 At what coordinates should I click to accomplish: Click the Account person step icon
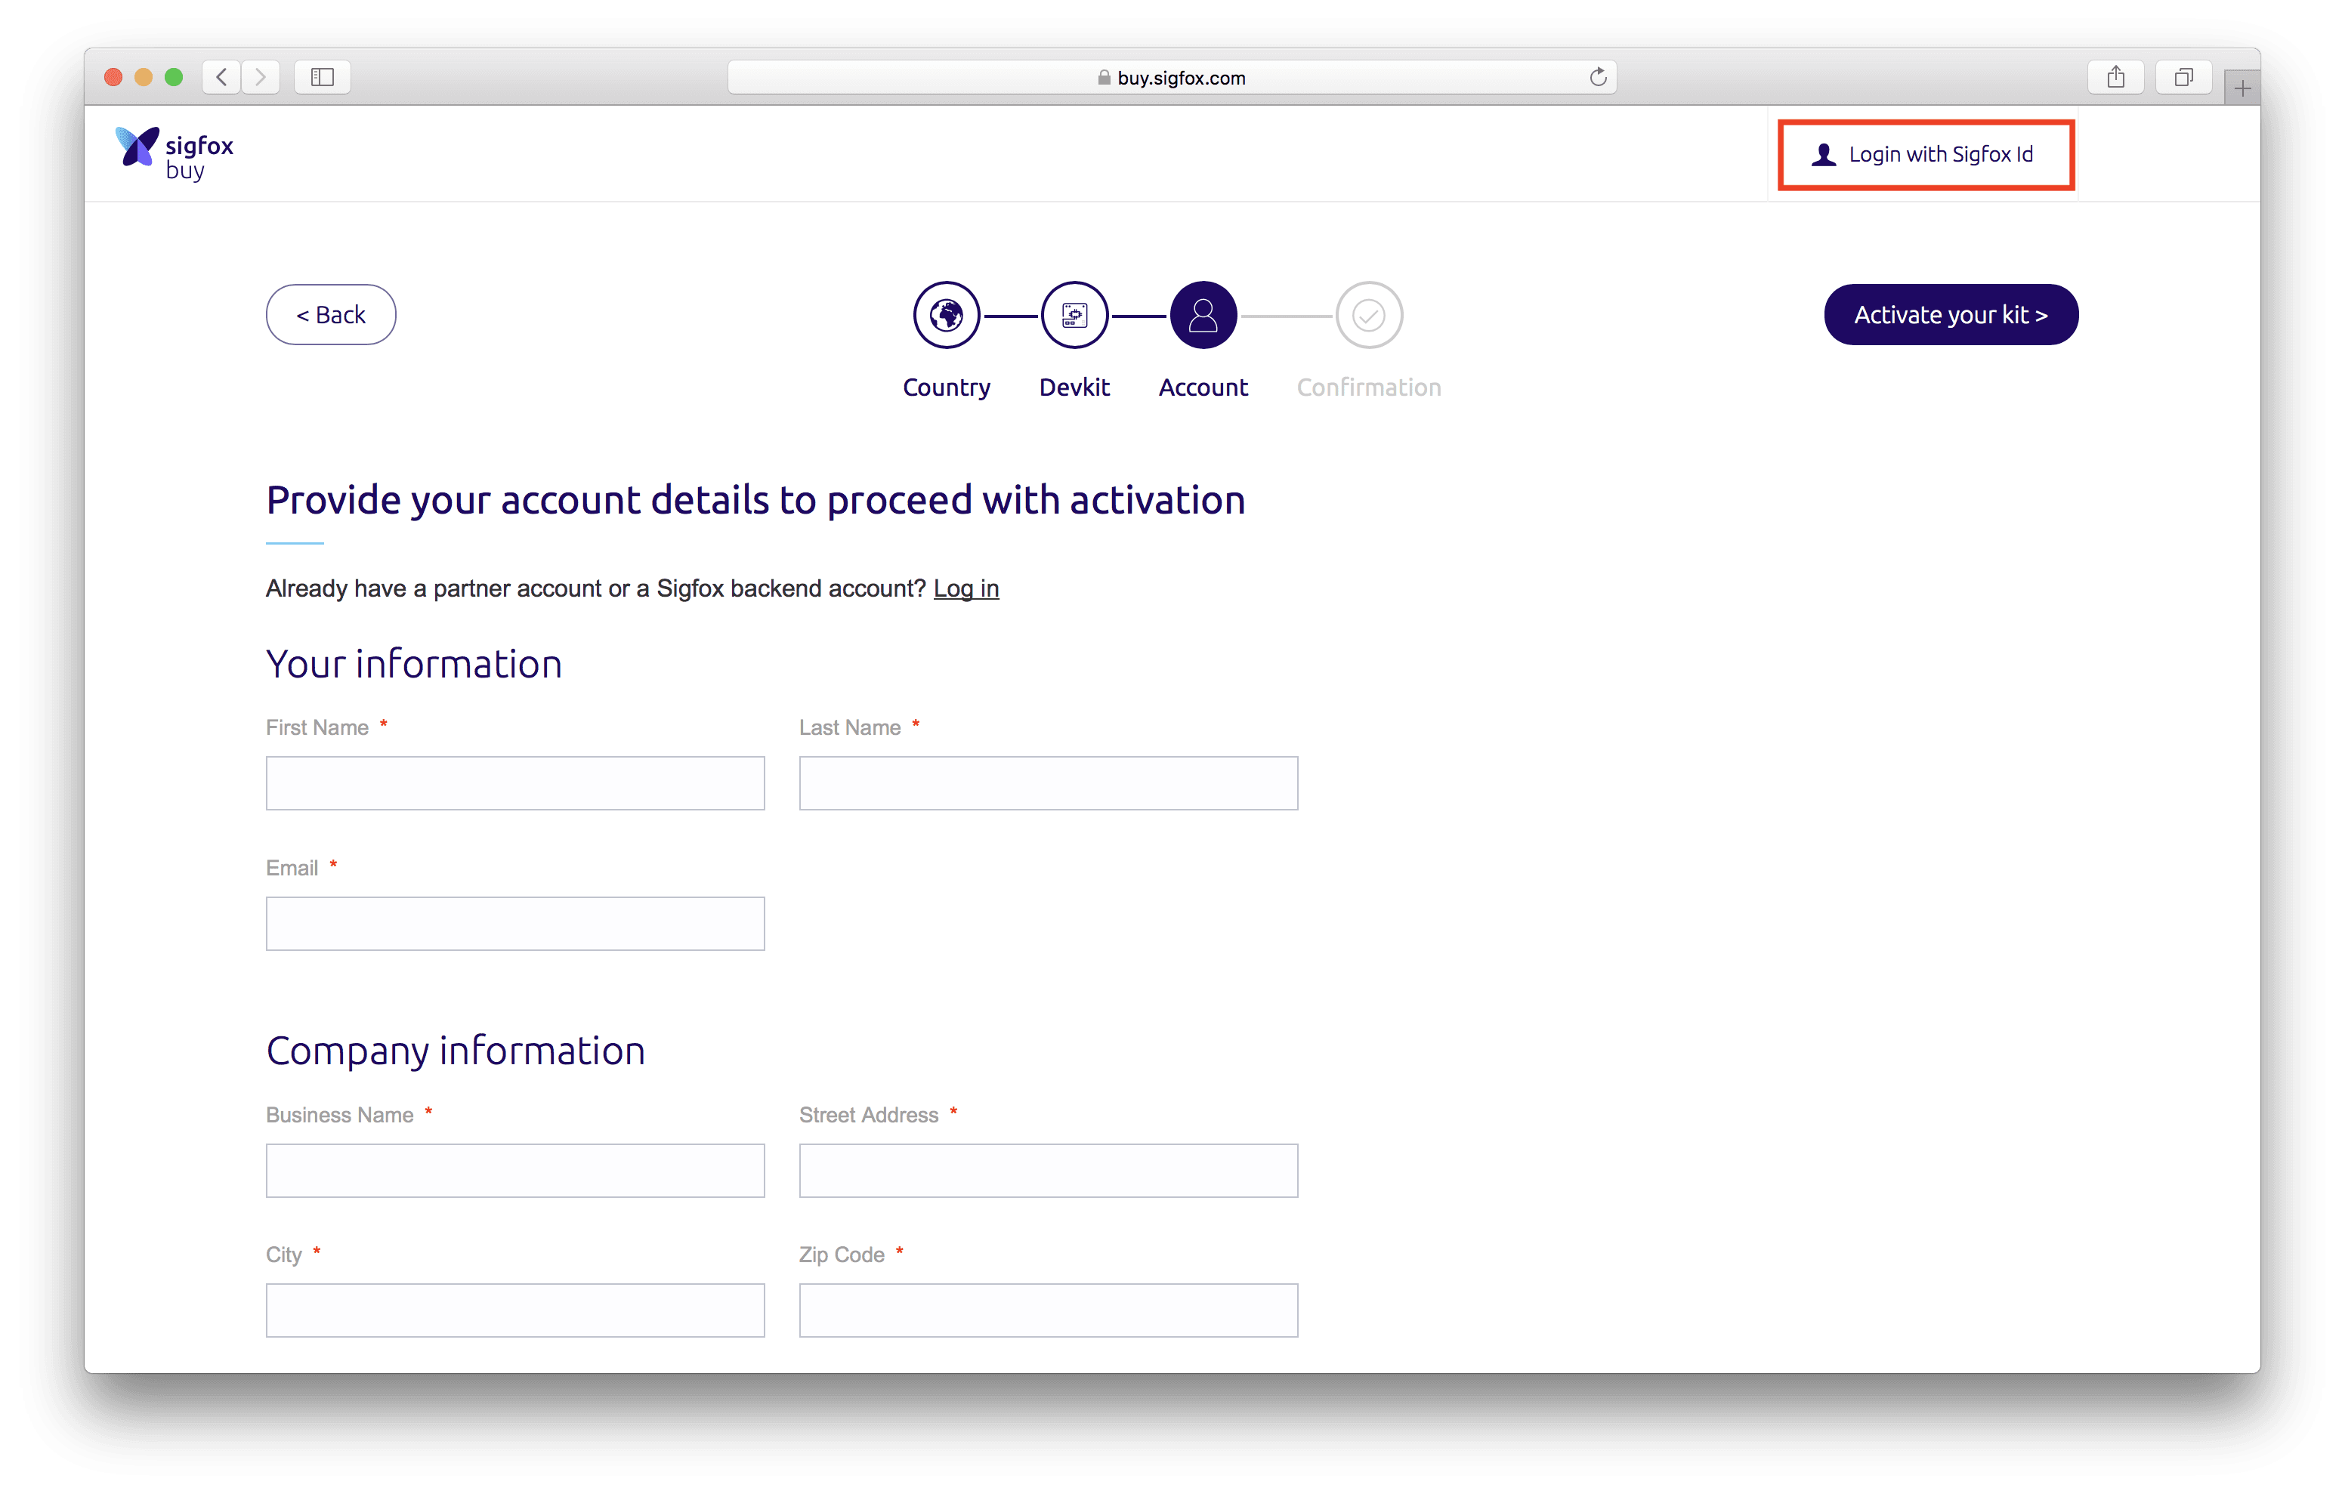click(1203, 314)
